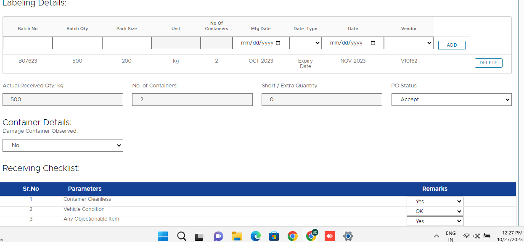Open the PO Status dropdown

(x=451, y=100)
